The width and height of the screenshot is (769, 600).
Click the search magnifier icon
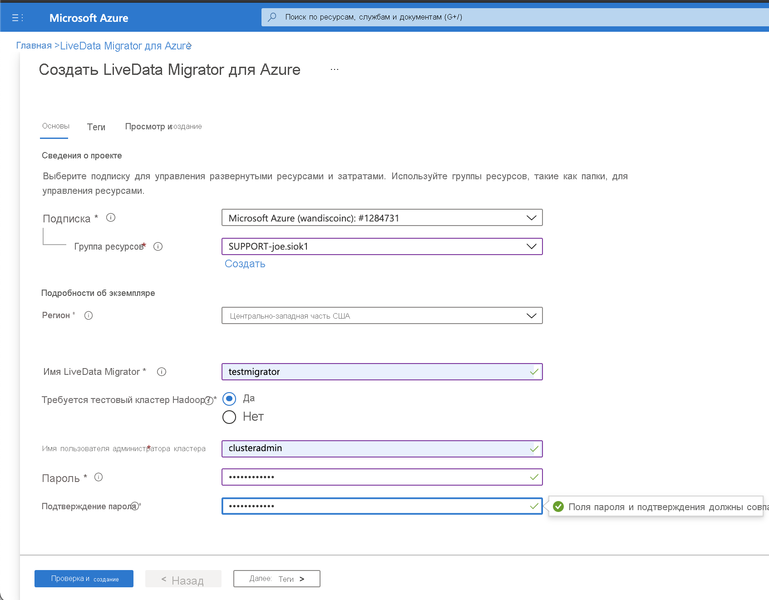click(x=272, y=17)
